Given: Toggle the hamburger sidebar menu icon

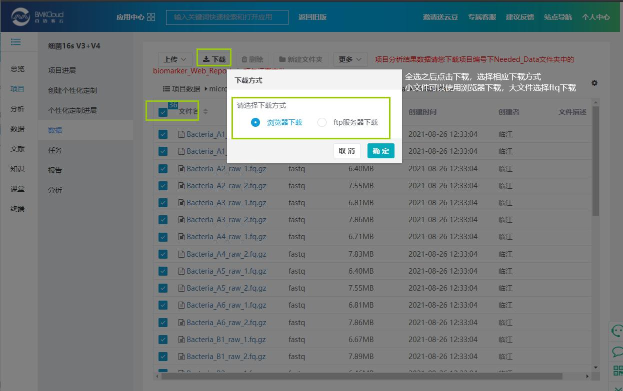Looking at the screenshot, I should click(16, 42).
